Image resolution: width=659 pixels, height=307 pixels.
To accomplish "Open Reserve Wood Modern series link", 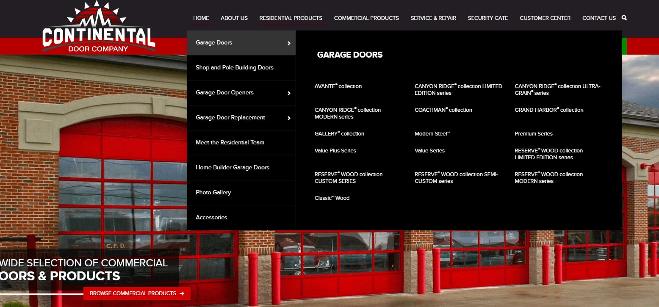I will tap(548, 178).
